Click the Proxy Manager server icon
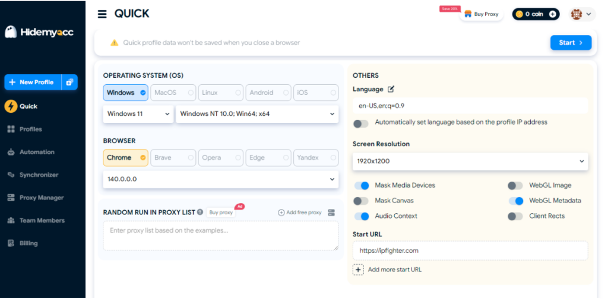 point(11,198)
